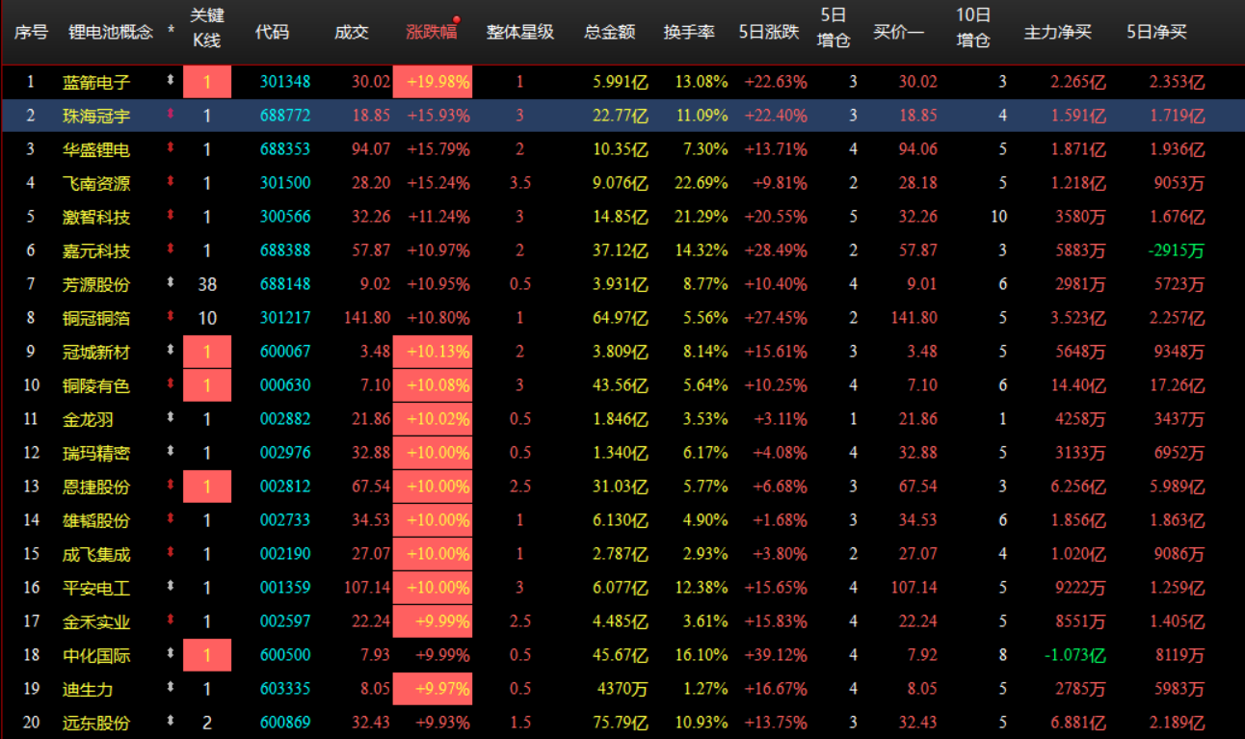The image size is (1245, 739).
Task: Click the marker icon beside 雄韬股份
Action: [171, 519]
